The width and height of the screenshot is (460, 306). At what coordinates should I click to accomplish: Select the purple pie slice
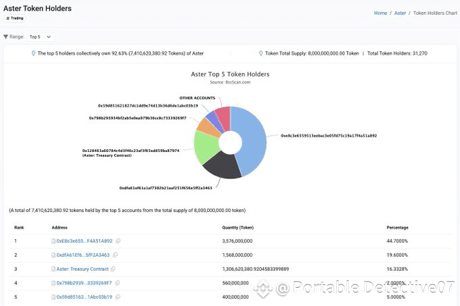[x=215, y=121]
